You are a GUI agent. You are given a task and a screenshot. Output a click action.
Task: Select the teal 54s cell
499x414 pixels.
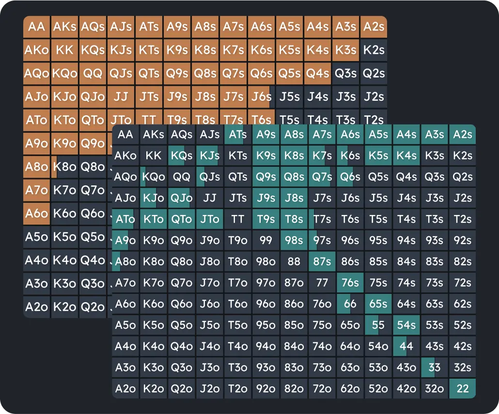click(406, 325)
